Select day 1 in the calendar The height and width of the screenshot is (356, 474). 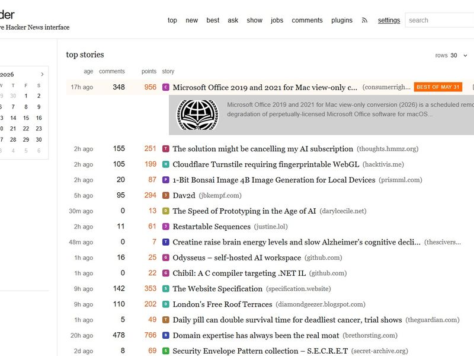(x=26, y=96)
